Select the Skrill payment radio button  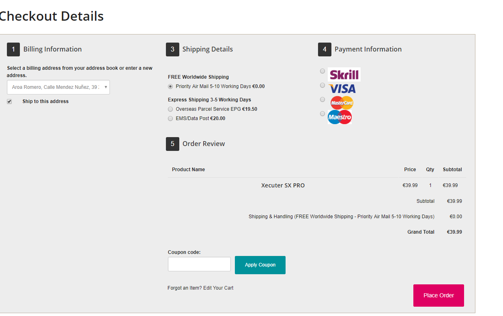pos(322,71)
